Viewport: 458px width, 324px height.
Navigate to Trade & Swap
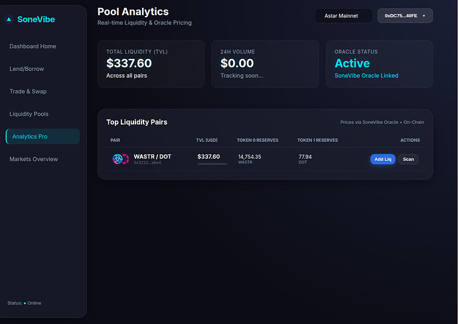pyautogui.click(x=28, y=91)
